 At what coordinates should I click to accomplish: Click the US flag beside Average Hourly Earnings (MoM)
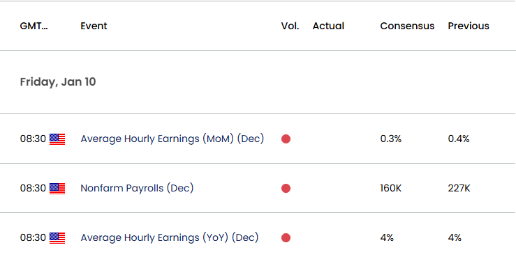coord(57,139)
